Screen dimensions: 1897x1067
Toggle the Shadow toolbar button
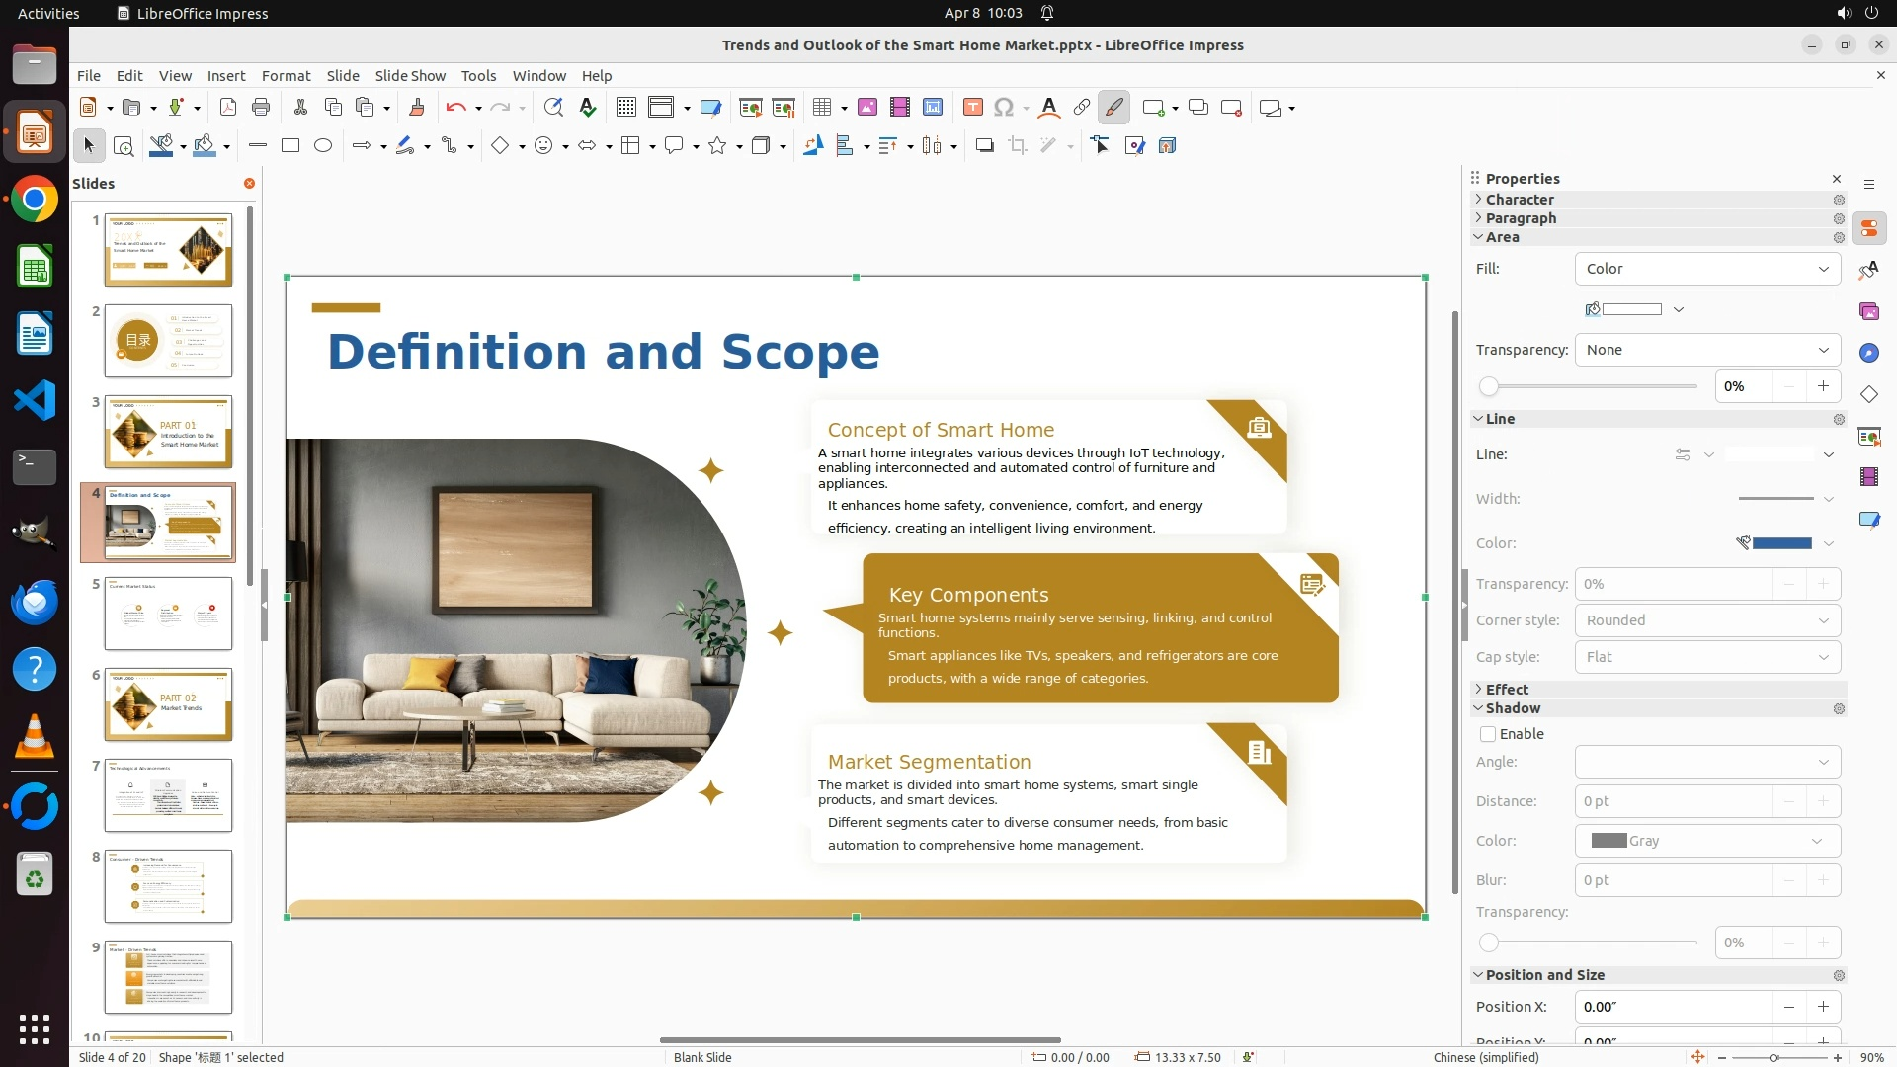click(x=984, y=146)
